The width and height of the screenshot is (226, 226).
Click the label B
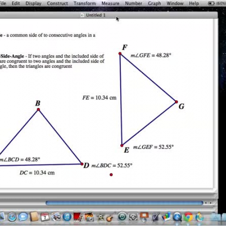click(x=38, y=103)
